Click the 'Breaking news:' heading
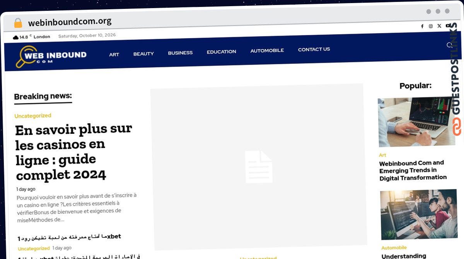The width and height of the screenshot is (464, 259). click(43, 96)
